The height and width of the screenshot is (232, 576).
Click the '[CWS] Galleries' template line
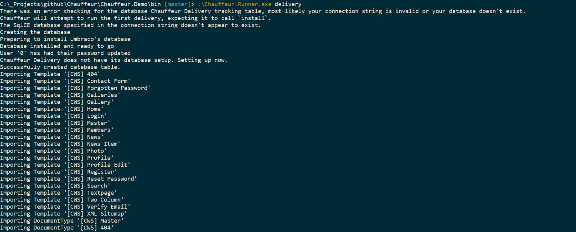tap(60, 95)
